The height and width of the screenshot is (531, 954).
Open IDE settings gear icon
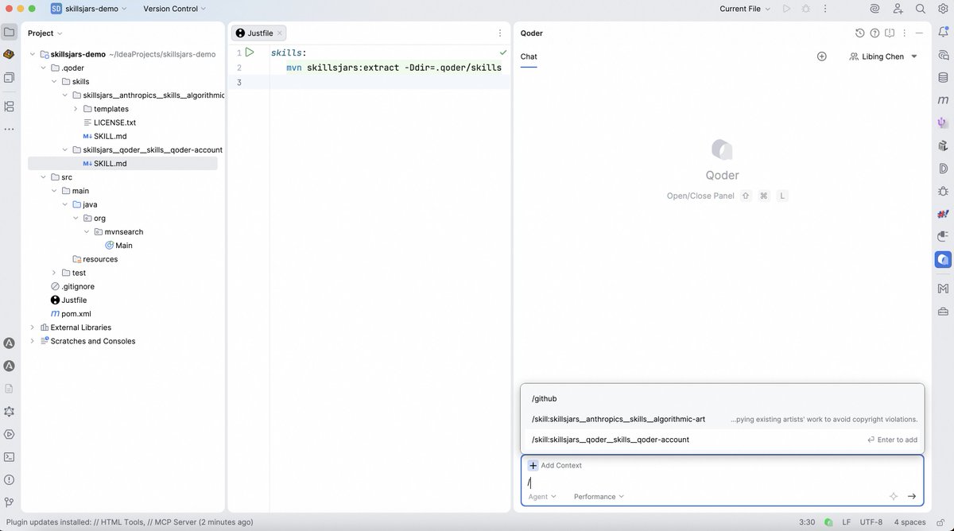pyautogui.click(x=943, y=9)
